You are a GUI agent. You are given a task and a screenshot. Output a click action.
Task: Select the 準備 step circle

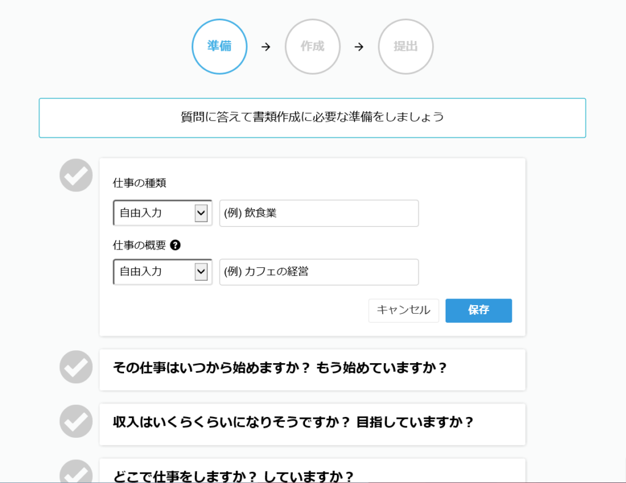219,46
